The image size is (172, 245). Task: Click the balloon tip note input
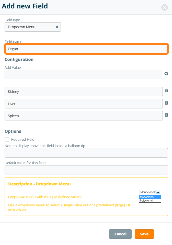86,153
